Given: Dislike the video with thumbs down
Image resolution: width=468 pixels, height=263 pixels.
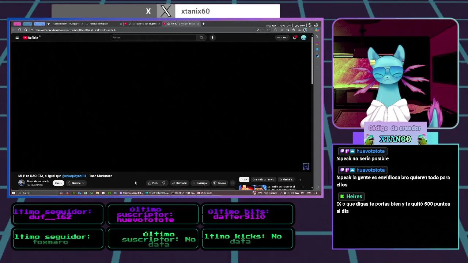Looking at the screenshot, I should click(x=164, y=183).
